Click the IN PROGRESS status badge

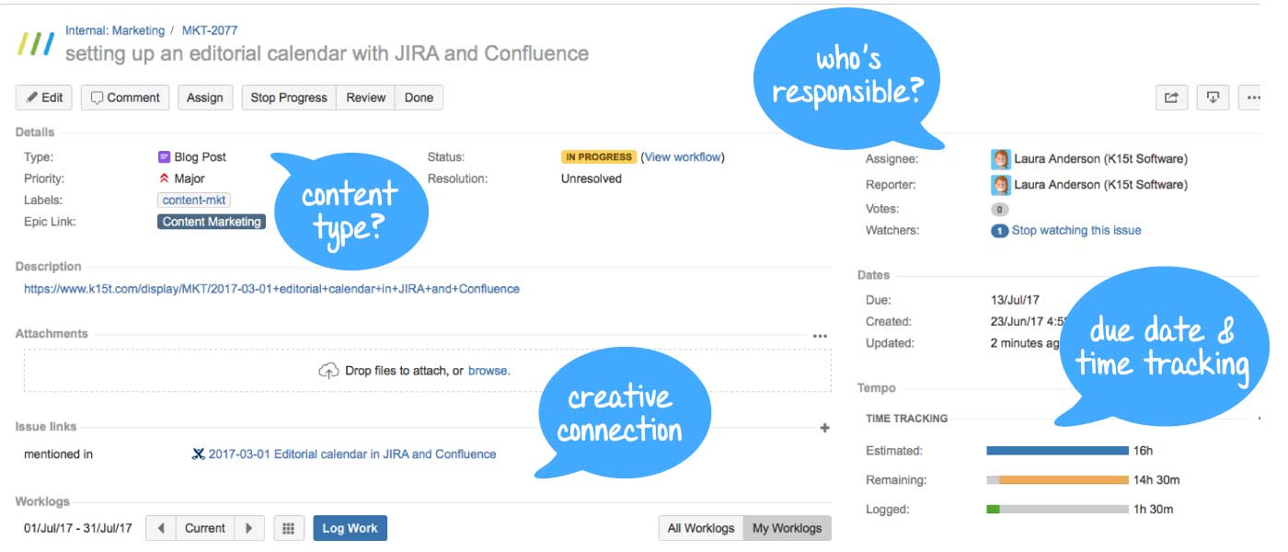coord(599,157)
